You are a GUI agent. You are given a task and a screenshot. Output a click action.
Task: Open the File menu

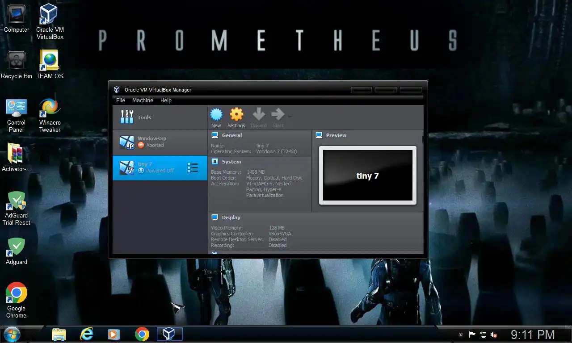(121, 100)
